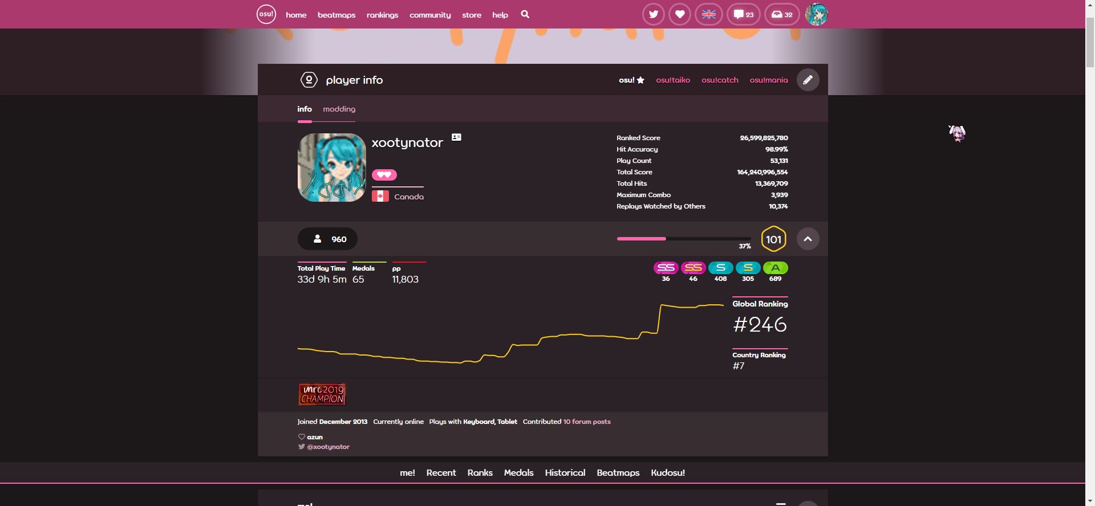Open the rankings menu
This screenshot has width=1095, height=506.
(383, 15)
